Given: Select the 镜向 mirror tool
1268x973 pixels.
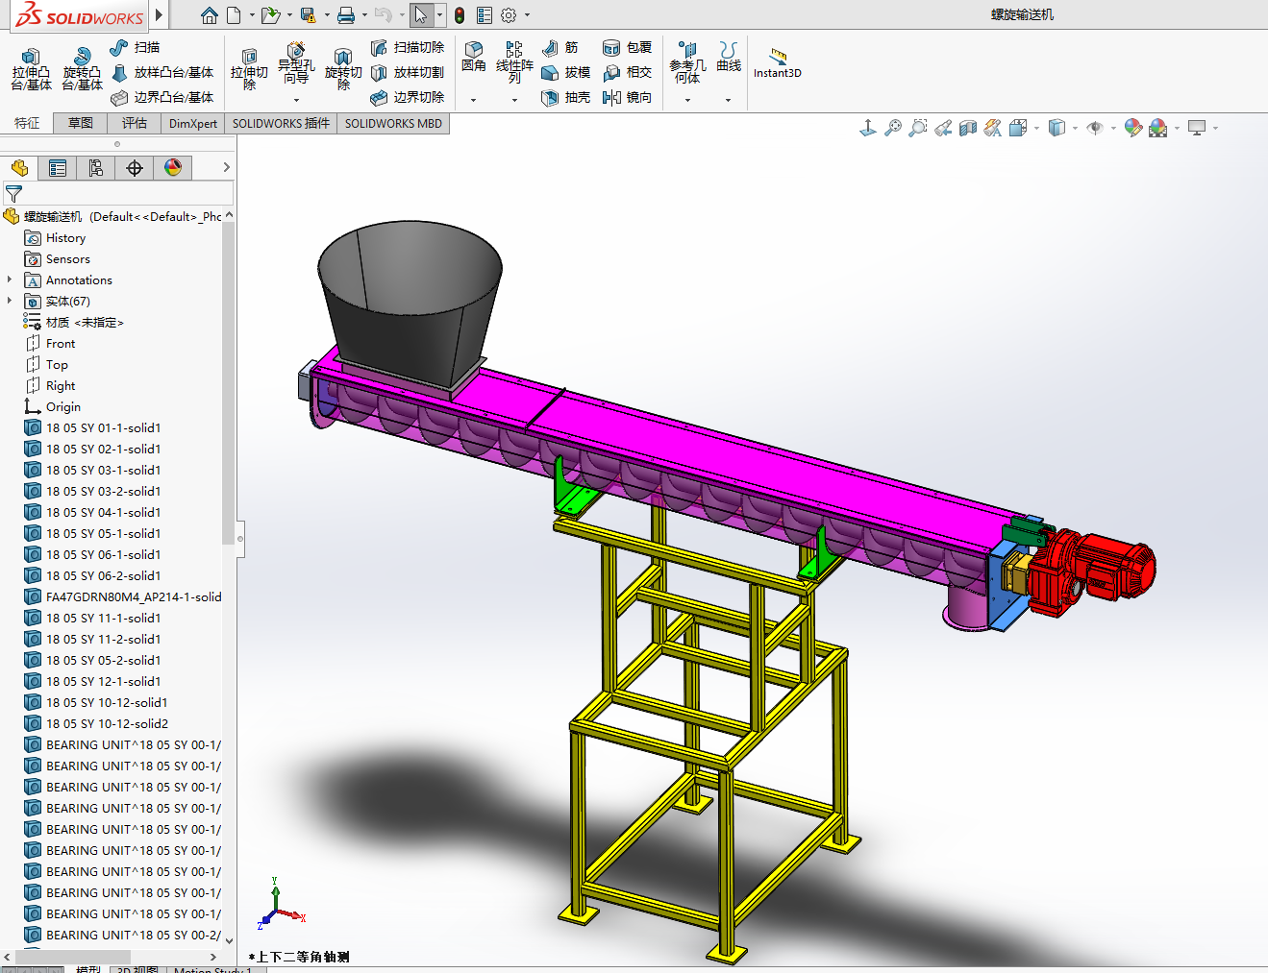Looking at the screenshot, I should click(x=612, y=97).
